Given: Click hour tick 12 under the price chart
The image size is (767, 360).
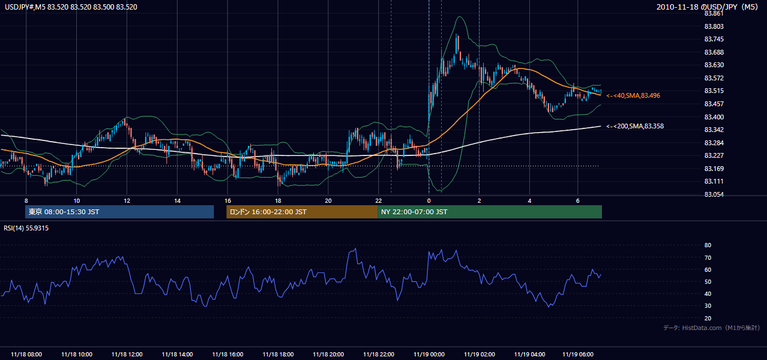Looking at the screenshot, I should coord(127,200).
